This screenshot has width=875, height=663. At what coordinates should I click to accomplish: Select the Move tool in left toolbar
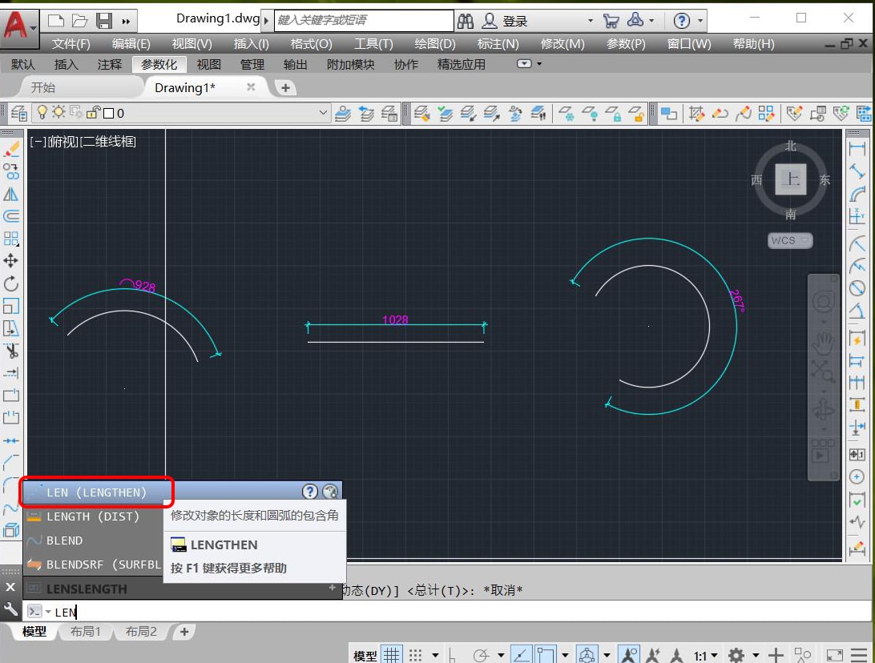[x=10, y=260]
